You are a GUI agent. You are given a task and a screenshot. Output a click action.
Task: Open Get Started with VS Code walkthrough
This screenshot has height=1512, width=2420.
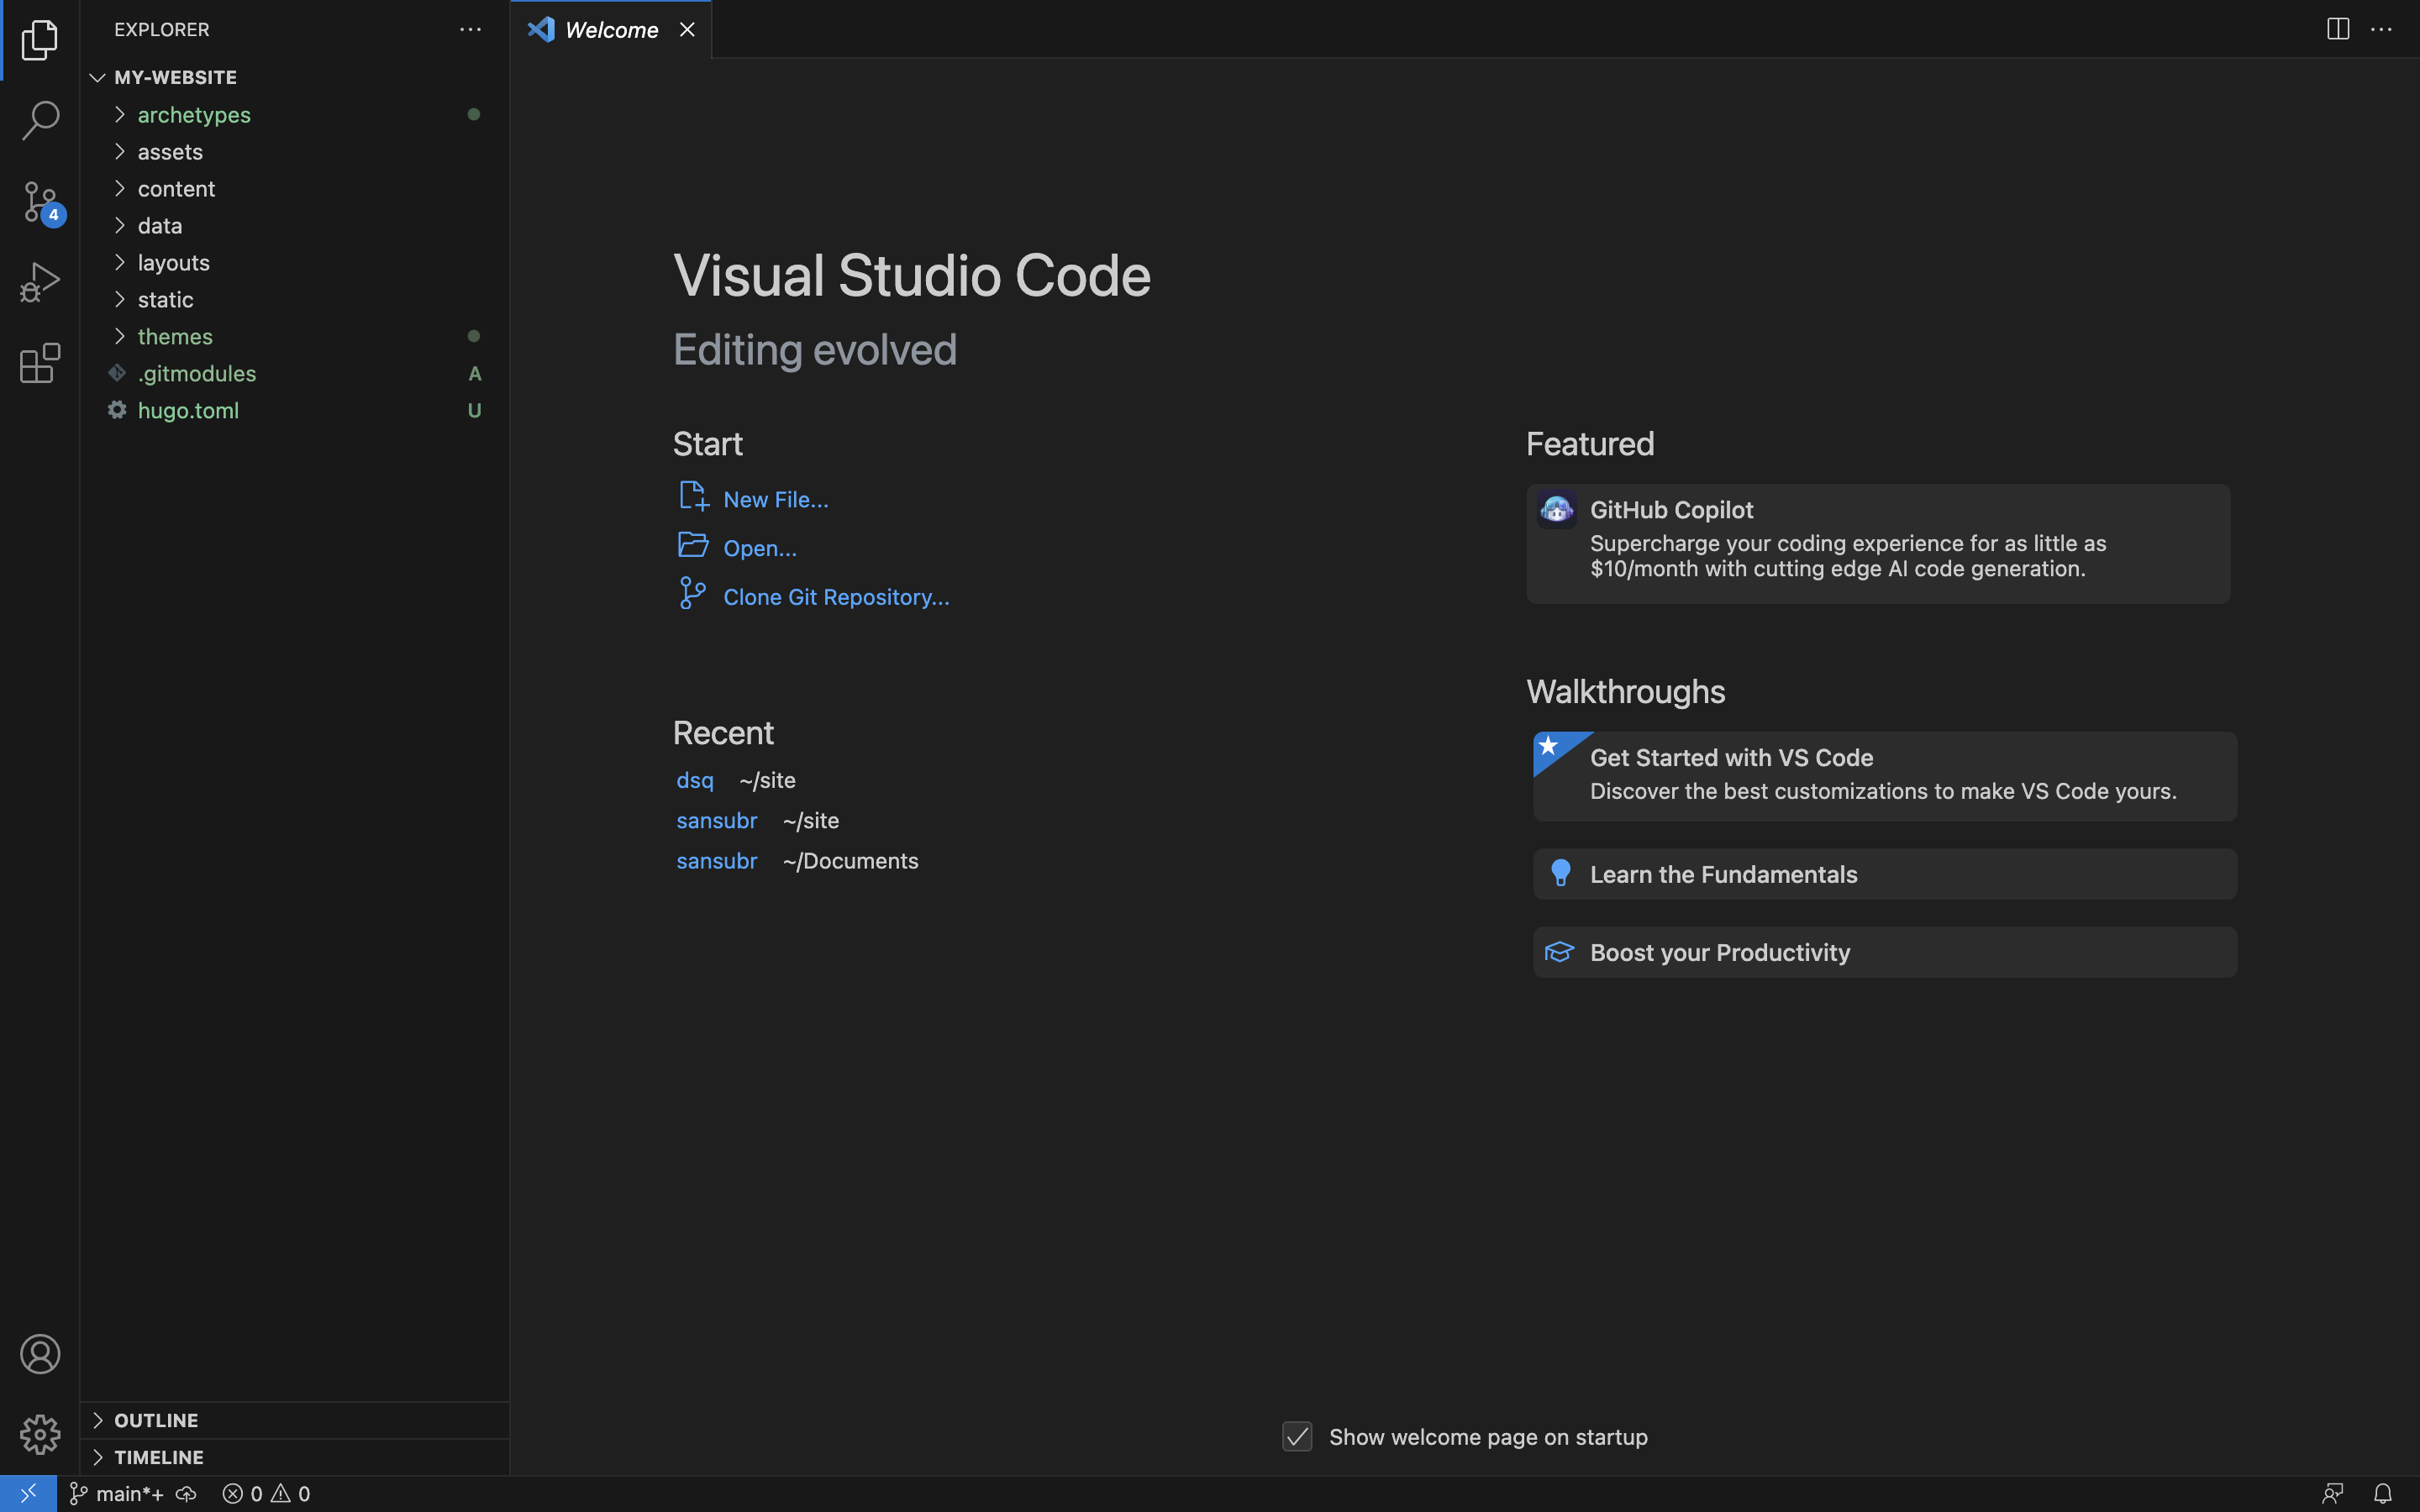[1885, 776]
